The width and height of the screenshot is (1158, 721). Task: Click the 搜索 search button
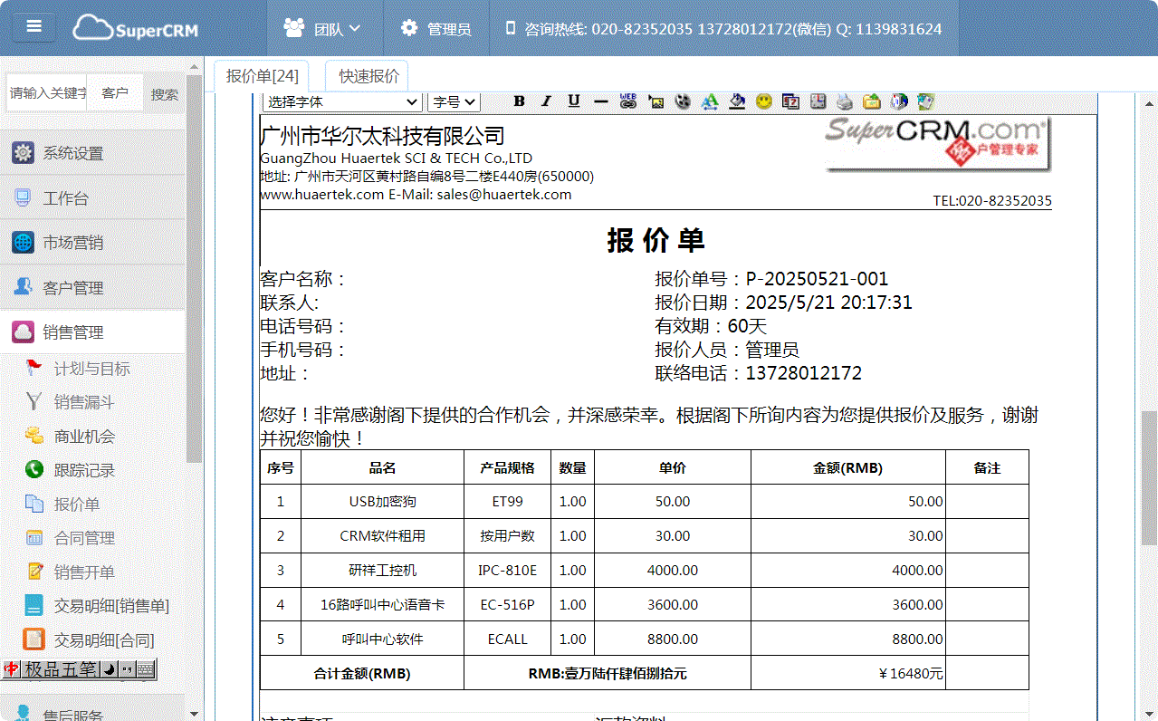[164, 93]
